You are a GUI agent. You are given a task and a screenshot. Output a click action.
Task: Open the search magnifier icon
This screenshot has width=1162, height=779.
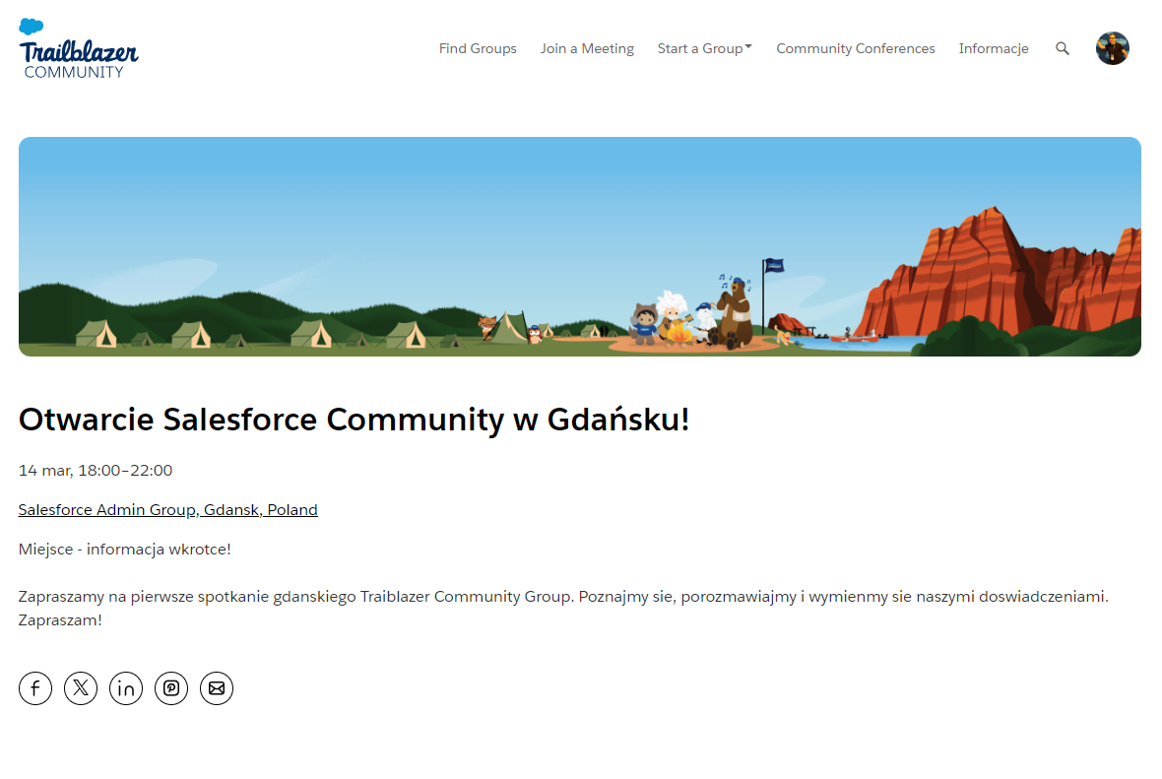point(1062,48)
